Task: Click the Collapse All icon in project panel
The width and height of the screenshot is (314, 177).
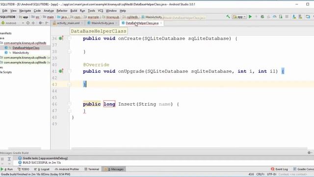Action: tap(33, 23)
